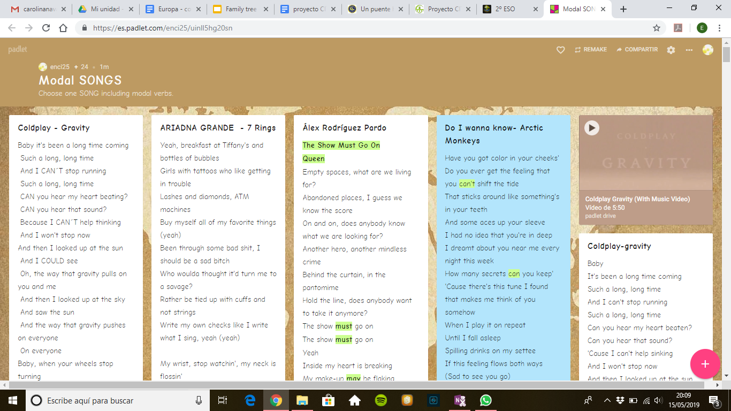Switch to the Mi unidad Drive tab
Image resolution: width=731 pixels, height=411 pixels.
tap(105, 9)
